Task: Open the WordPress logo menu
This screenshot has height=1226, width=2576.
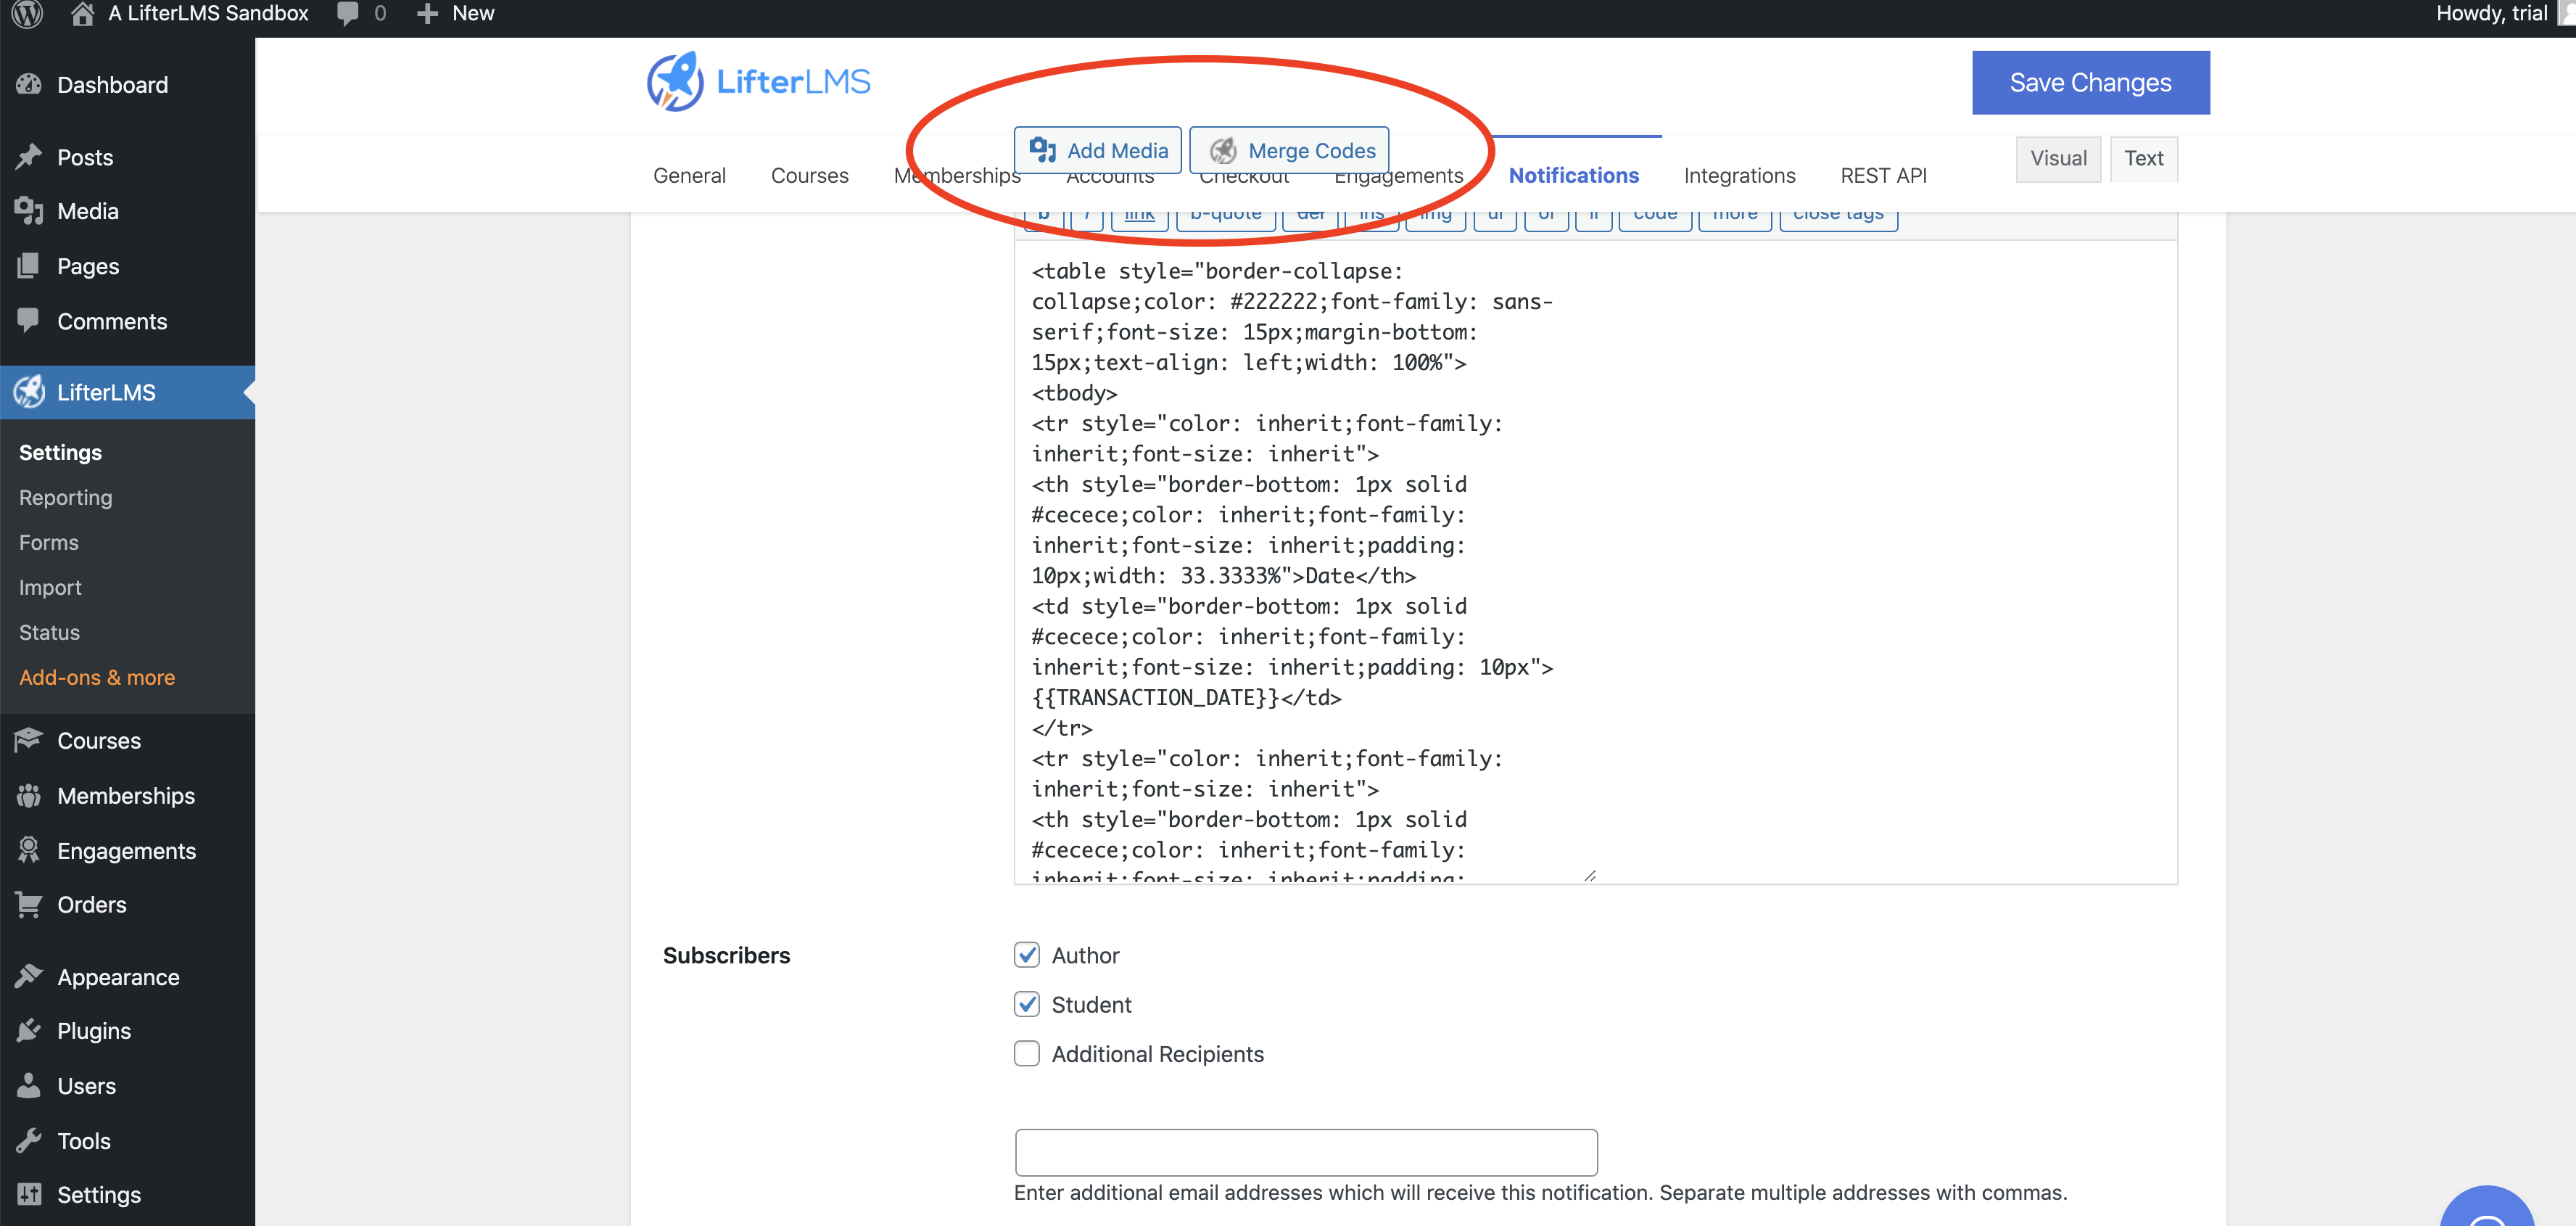Action: point(27,14)
